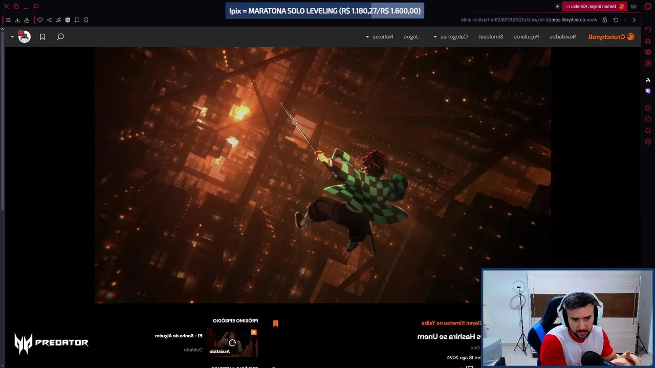Open the sidebar Settings gear

[x=648, y=142]
